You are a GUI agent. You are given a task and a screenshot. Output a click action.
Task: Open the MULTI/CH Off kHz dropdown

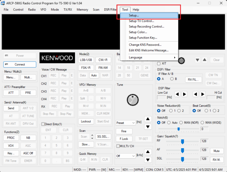(126, 156)
